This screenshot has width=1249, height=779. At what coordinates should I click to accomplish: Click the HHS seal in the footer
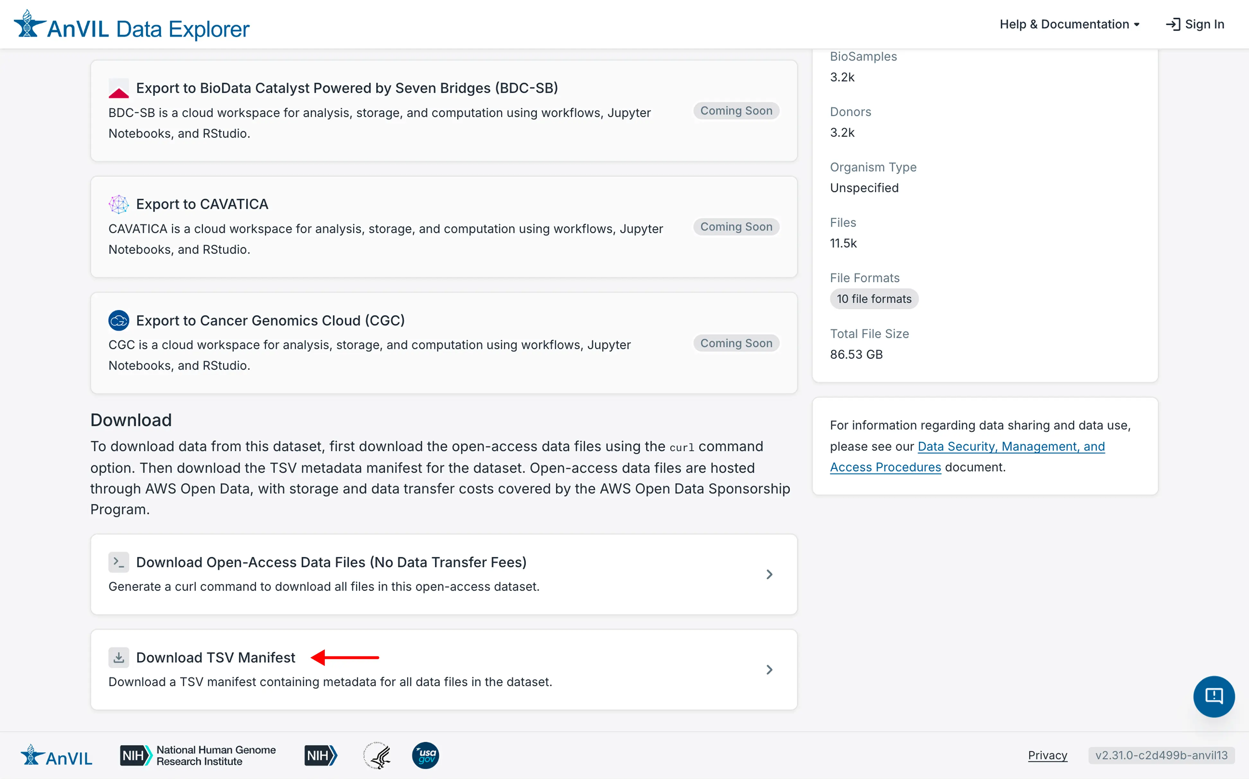[x=377, y=755]
